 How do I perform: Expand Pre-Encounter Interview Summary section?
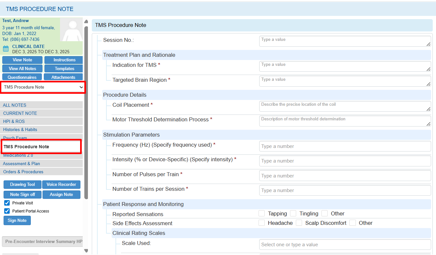42,242
